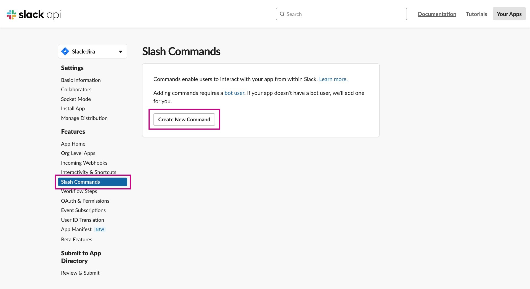Click the Slack API logo

coord(34,14)
